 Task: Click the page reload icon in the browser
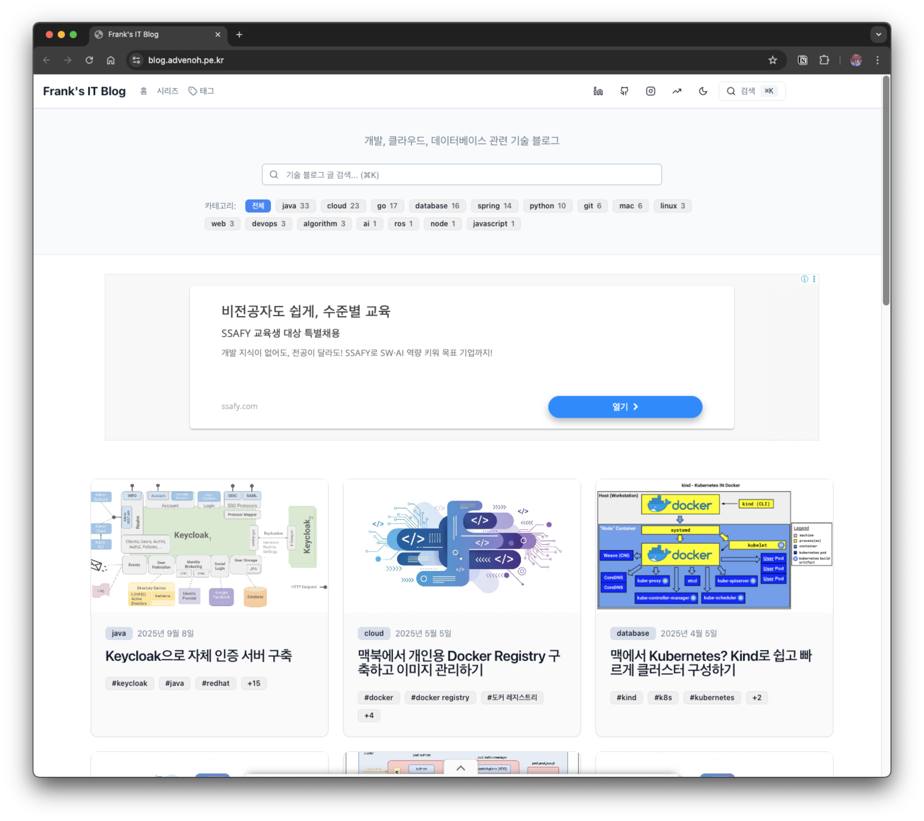coord(89,60)
